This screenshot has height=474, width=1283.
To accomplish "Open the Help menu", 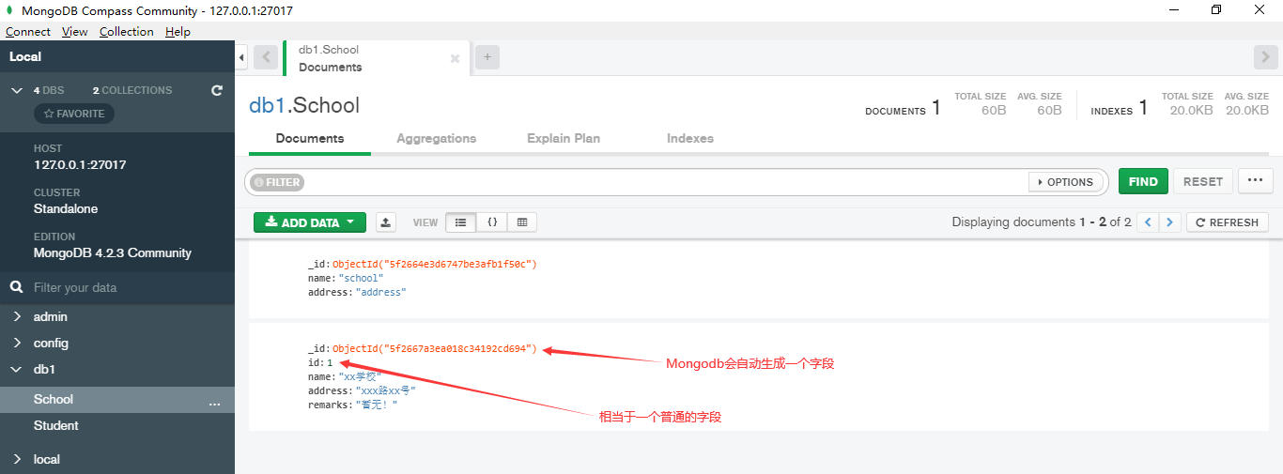I will [178, 31].
